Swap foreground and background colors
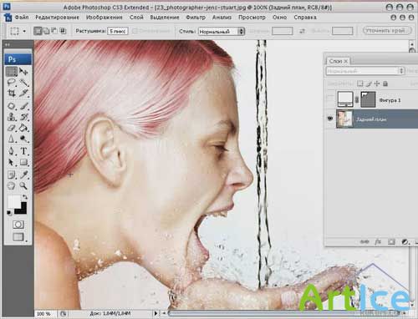 [x=25, y=197]
